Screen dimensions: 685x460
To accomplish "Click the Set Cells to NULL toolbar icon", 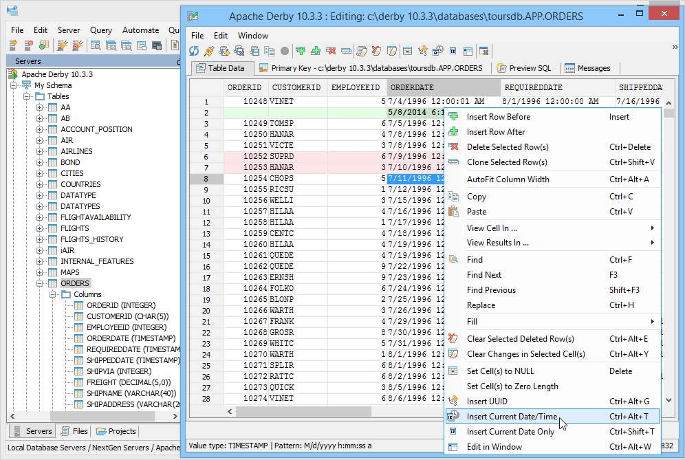I will click(407, 51).
